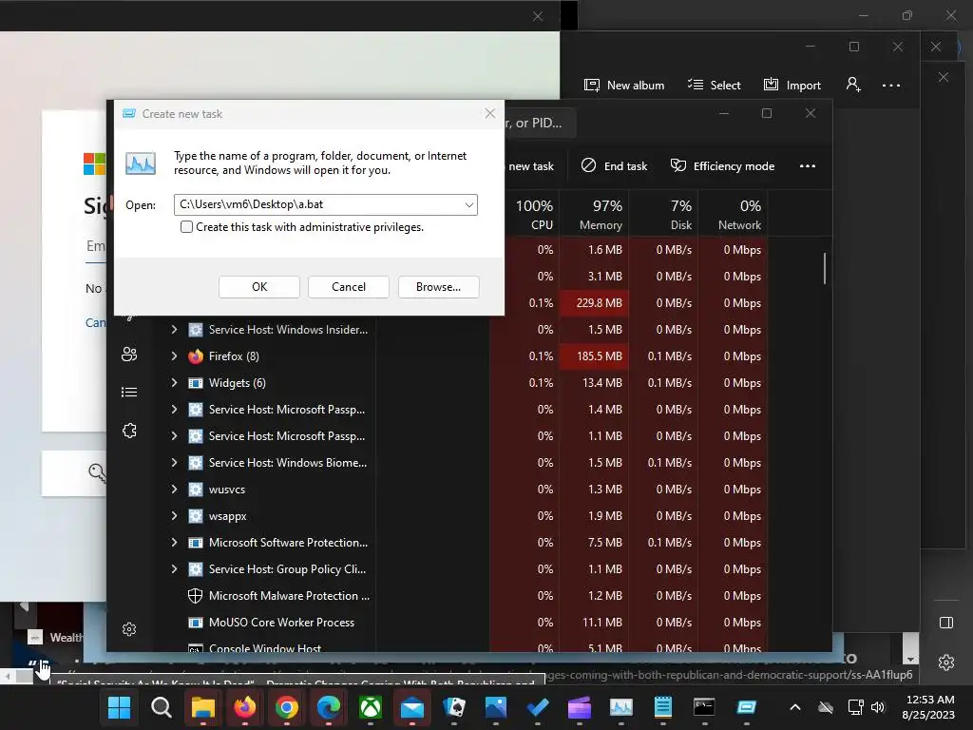Confirm with the OK button
The width and height of the screenshot is (973, 730).
259,287
